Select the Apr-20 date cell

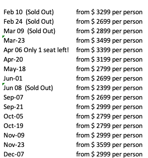pos(13,60)
